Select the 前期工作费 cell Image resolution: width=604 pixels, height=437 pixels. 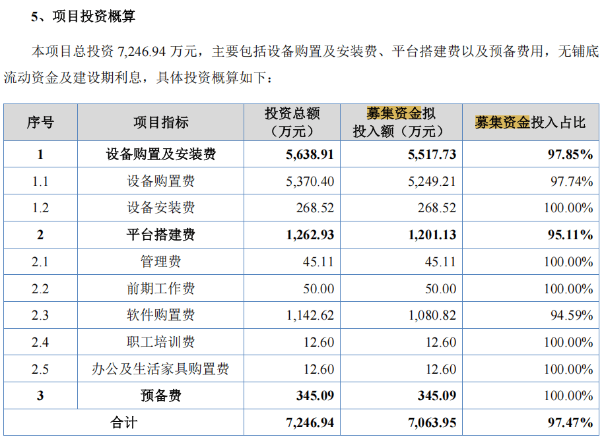pos(160,289)
